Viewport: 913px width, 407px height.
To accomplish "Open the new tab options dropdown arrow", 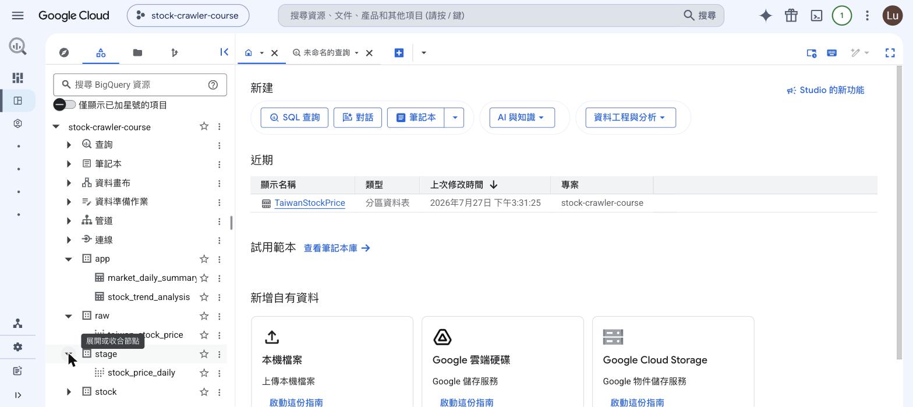I will (x=423, y=53).
